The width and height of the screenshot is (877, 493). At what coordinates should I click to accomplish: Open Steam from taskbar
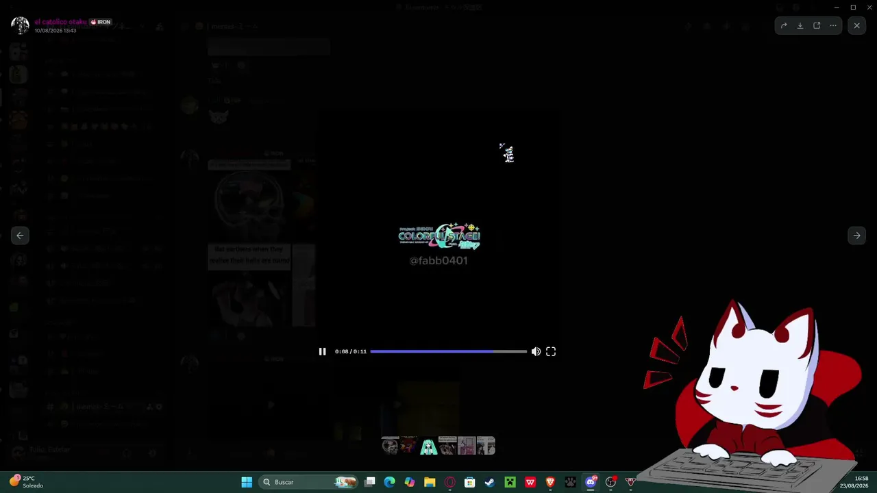pyautogui.click(x=490, y=482)
